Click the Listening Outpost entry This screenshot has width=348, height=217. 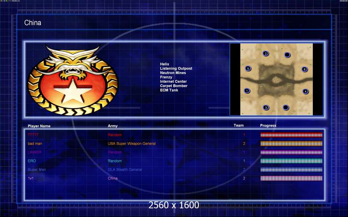coord(176,68)
